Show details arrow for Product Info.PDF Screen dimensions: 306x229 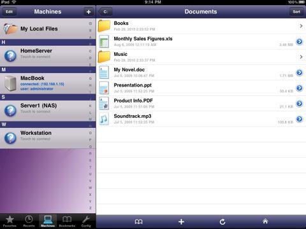(299, 104)
